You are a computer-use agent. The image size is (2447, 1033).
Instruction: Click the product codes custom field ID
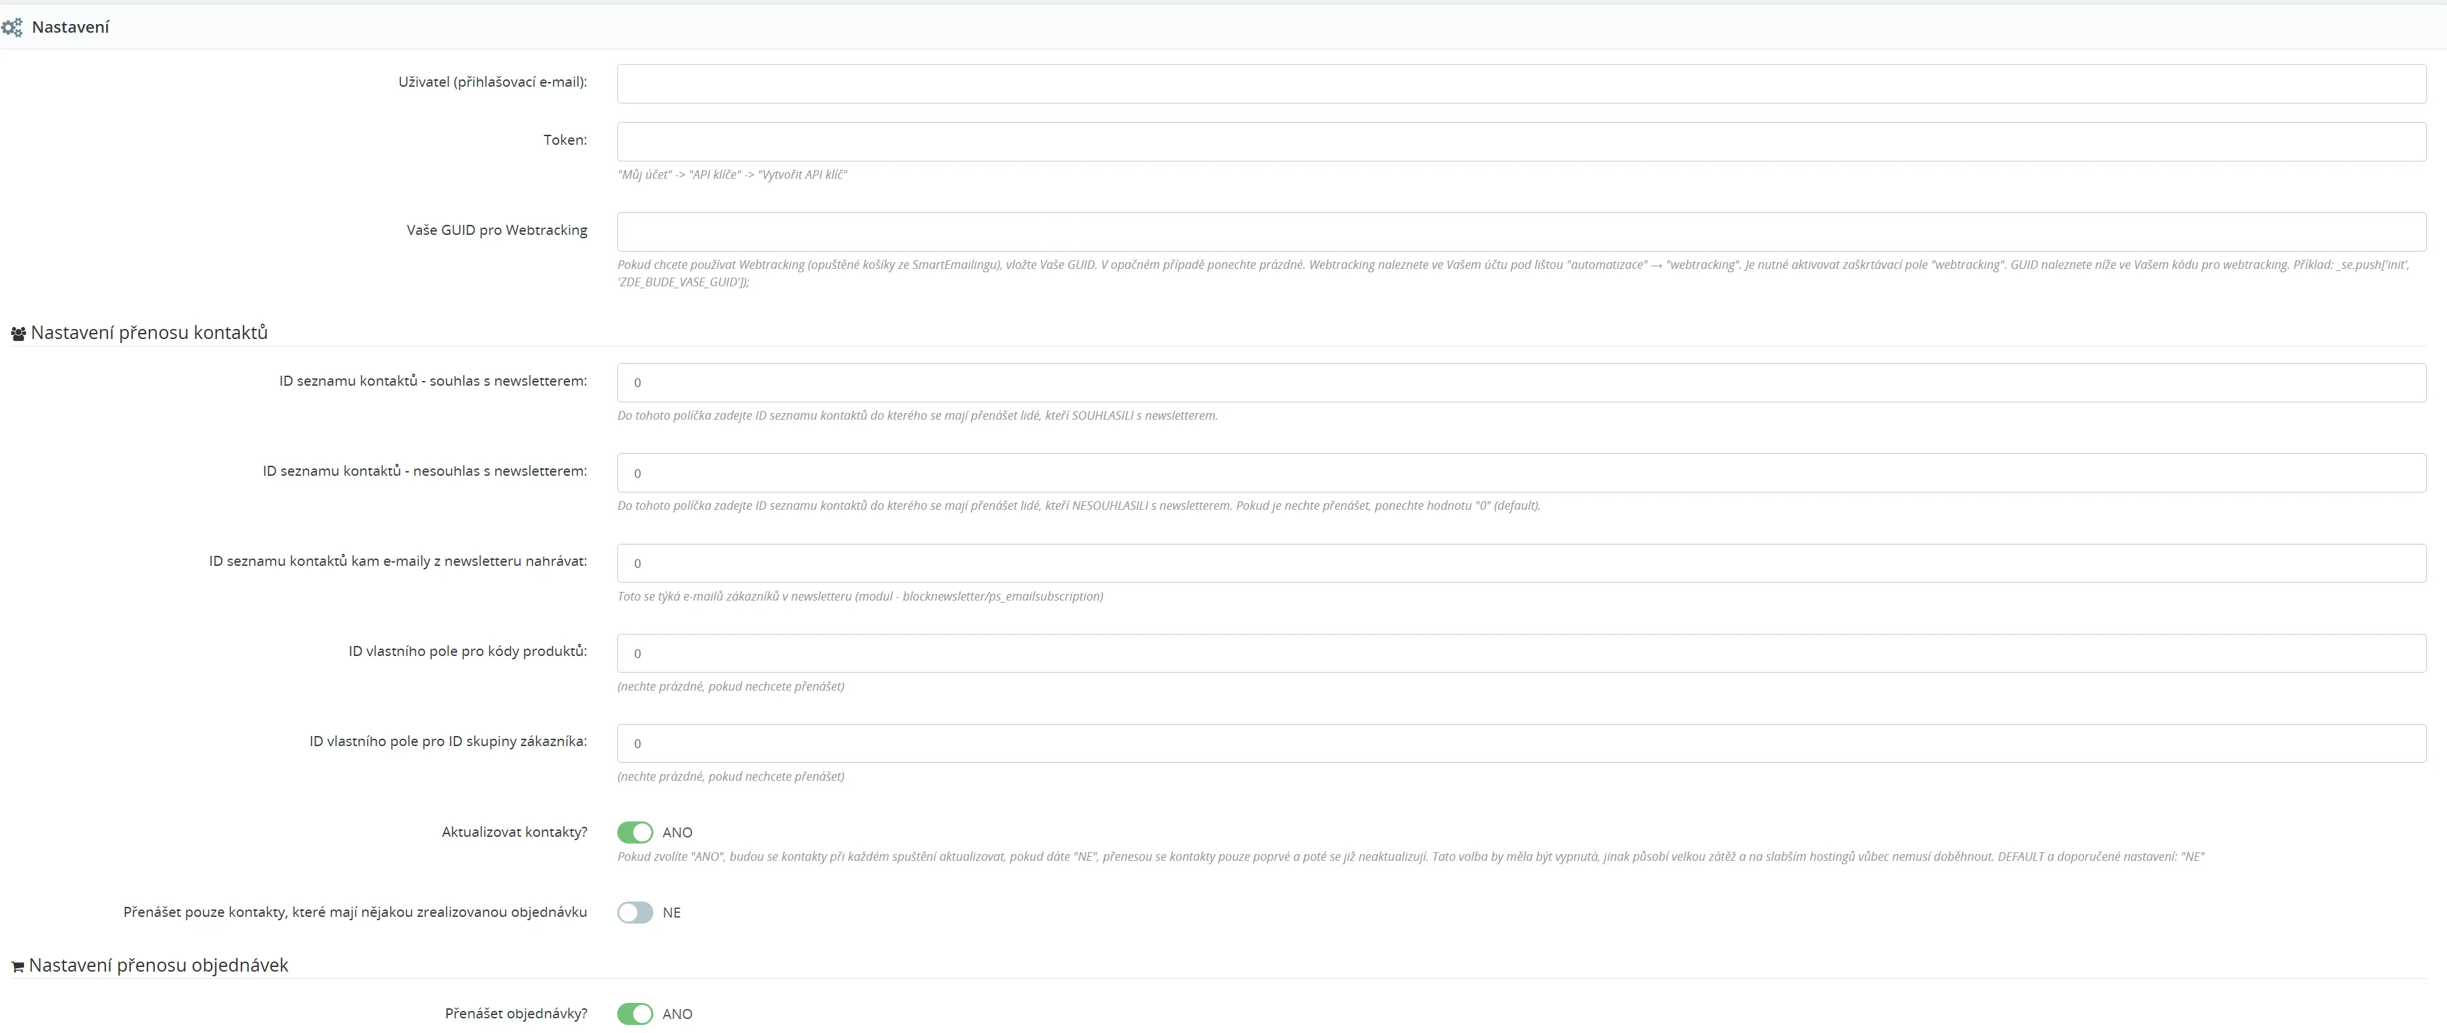click(x=1520, y=654)
